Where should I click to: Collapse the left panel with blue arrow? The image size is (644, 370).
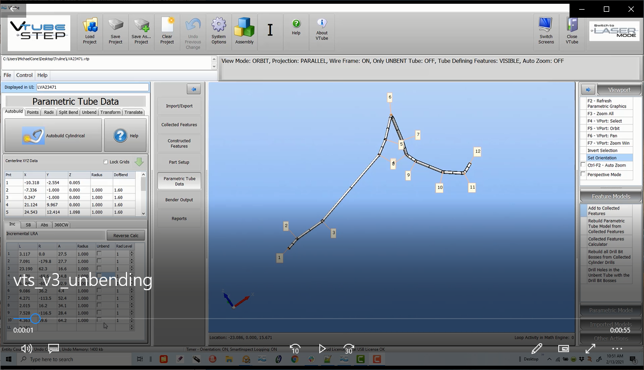(193, 89)
